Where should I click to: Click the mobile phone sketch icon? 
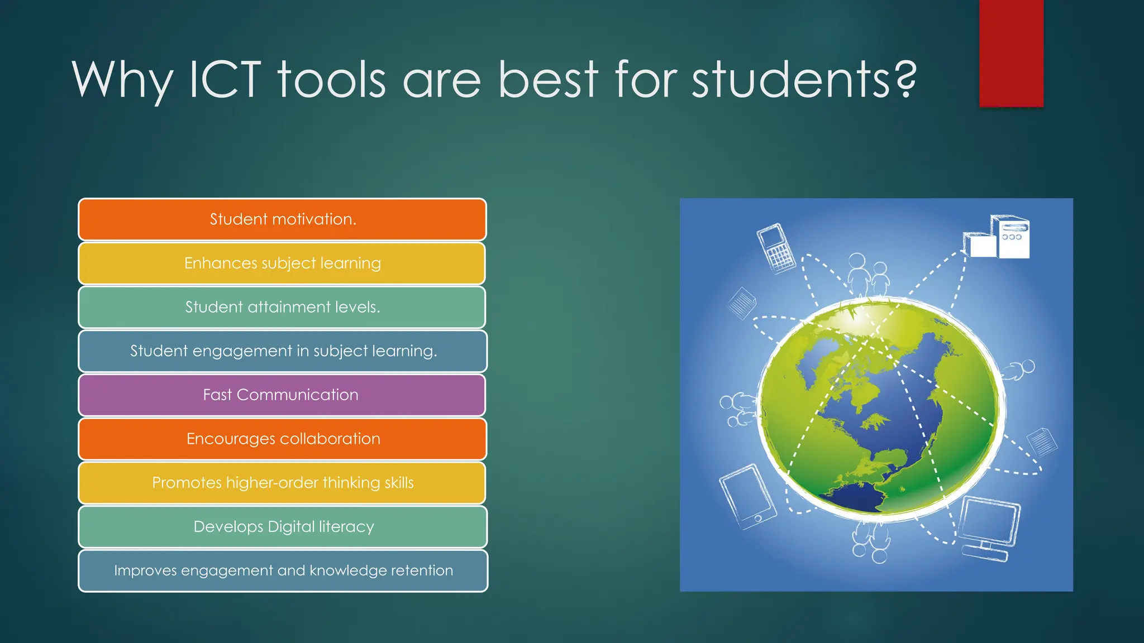coord(775,248)
